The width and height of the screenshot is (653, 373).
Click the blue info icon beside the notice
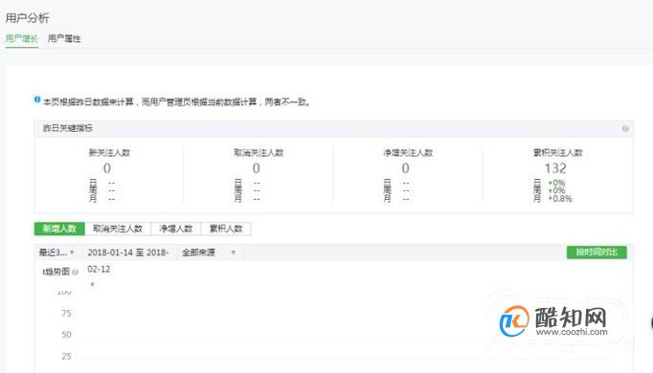click(37, 99)
